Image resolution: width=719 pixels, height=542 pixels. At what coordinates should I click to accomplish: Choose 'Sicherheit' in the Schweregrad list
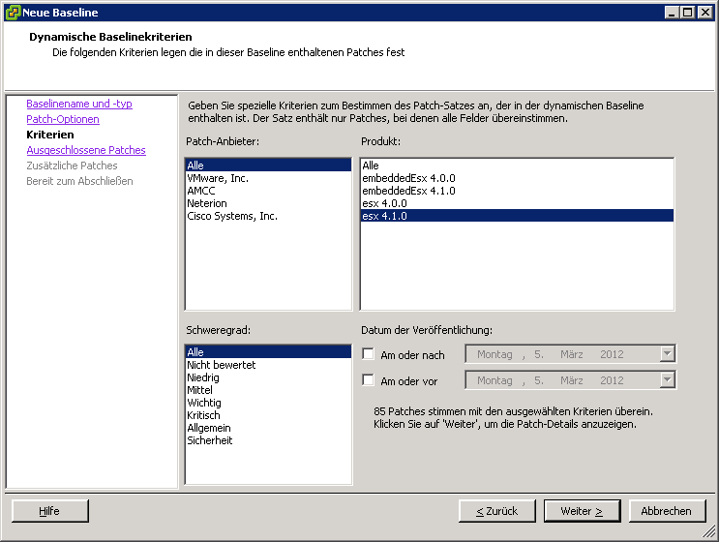pos(210,440)
